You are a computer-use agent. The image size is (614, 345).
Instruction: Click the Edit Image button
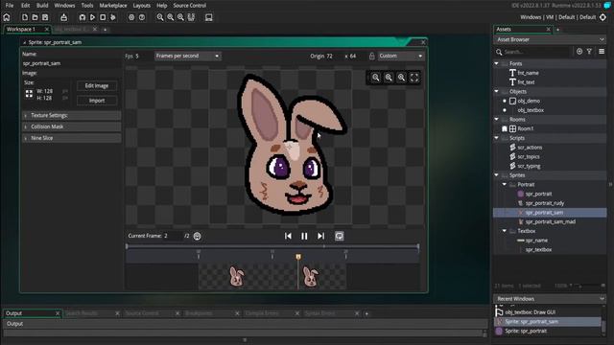click(x=97, y=85)
